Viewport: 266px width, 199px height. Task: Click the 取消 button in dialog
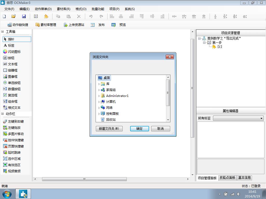click(161, 129)
